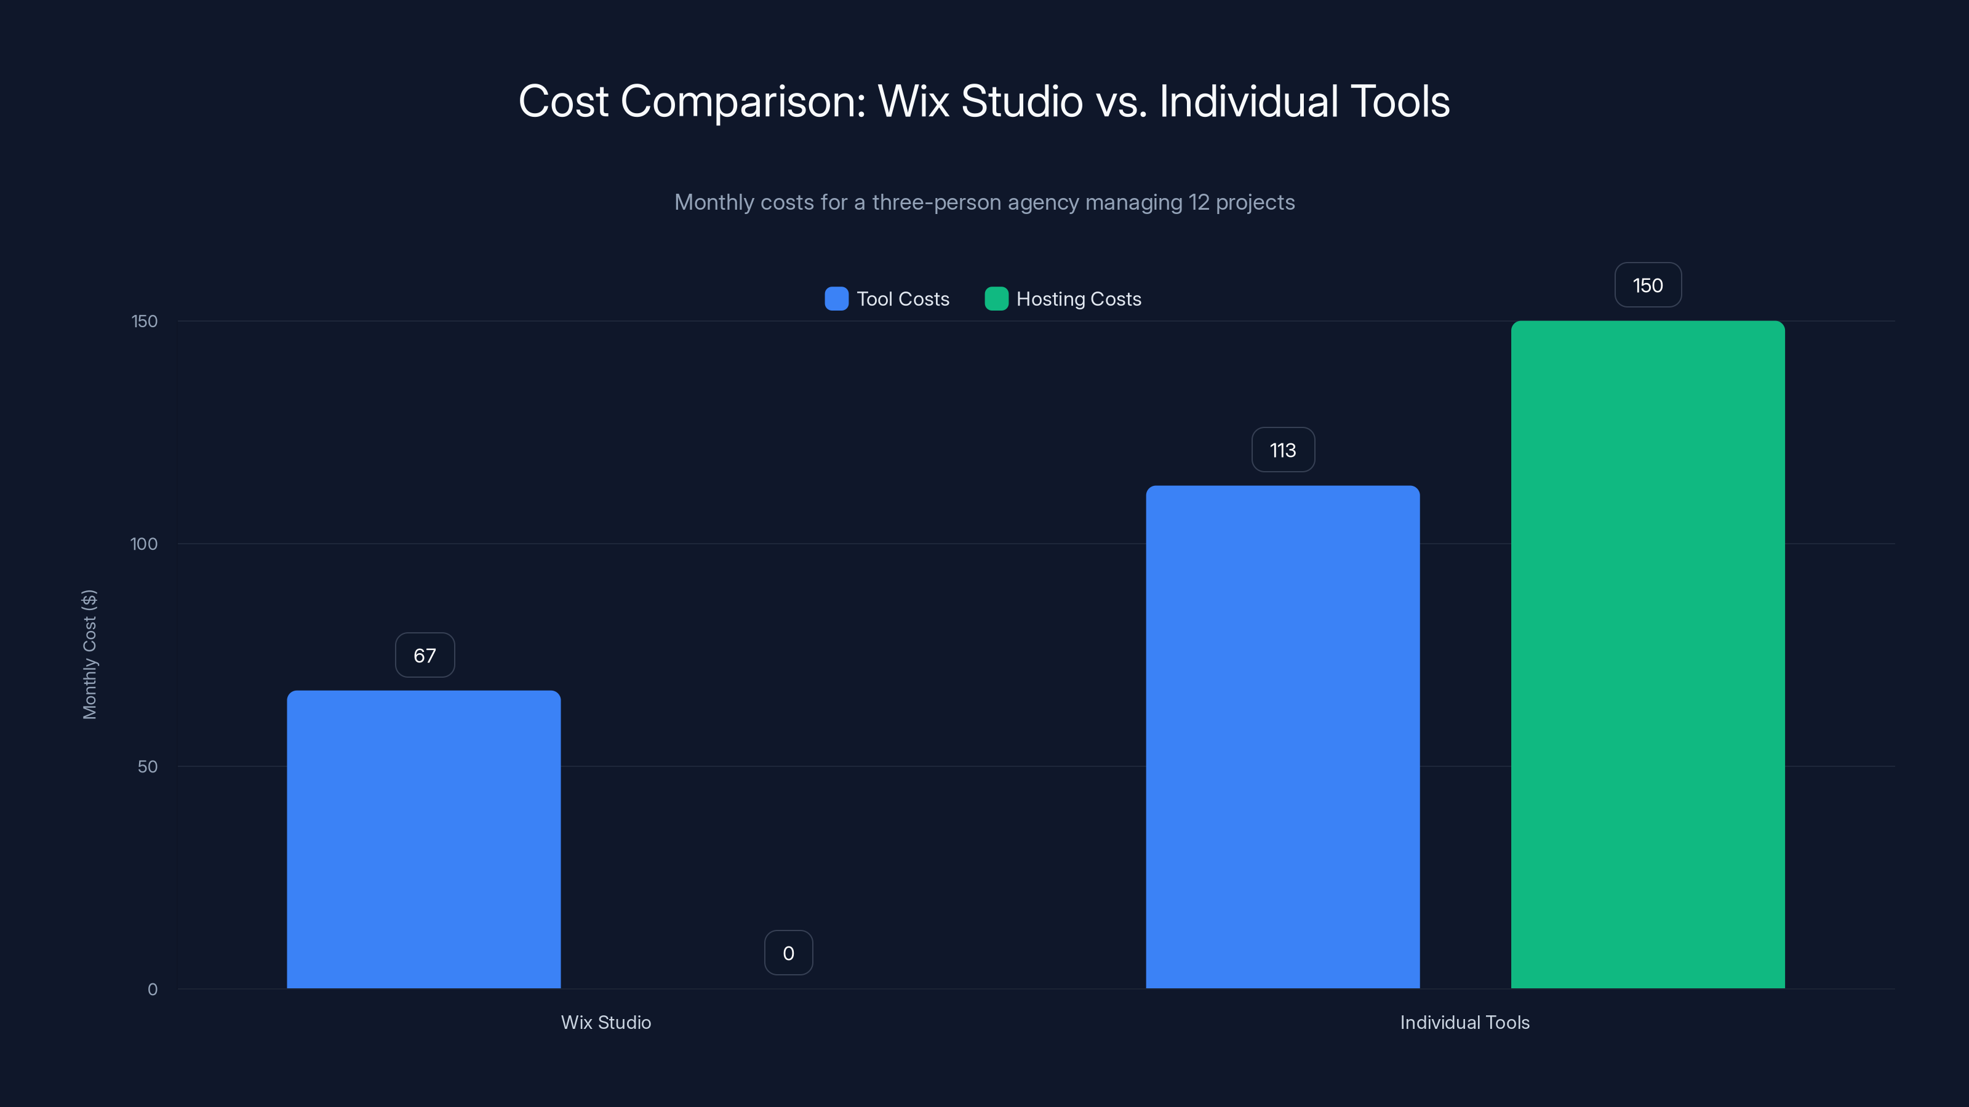
Task: Click the y-axis tick label 50
Action: coord(148,766)
